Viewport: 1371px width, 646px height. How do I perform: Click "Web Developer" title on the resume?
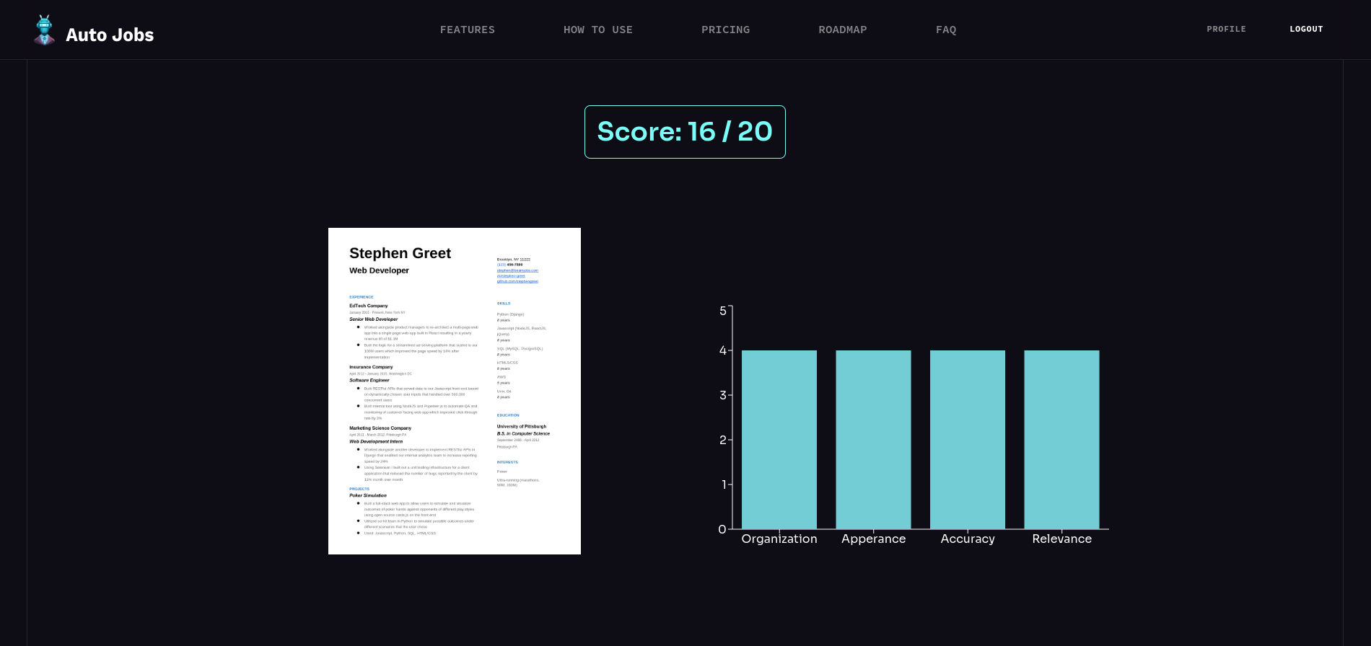click(379, 270)
